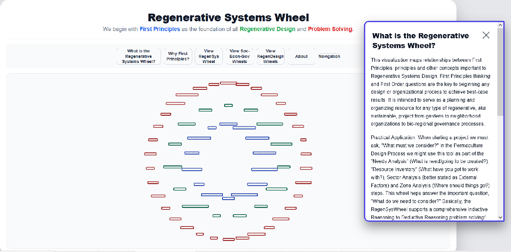Click the About button

pyautogui.click(x=301, y=56)
